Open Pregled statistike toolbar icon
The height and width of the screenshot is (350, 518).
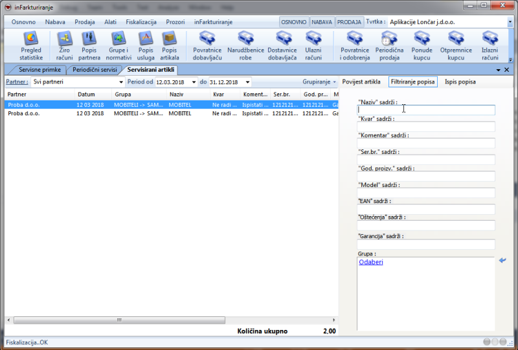coord(31,46)
